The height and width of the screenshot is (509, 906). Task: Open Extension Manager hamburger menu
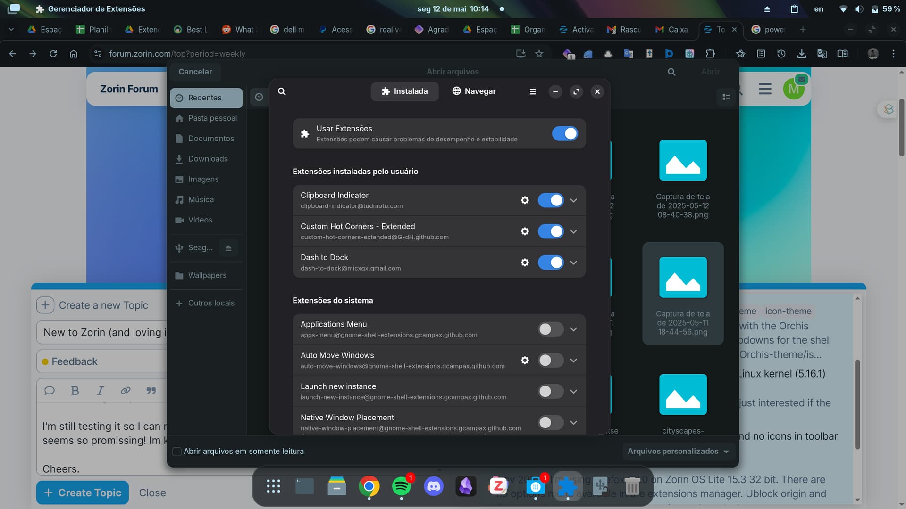533,91
